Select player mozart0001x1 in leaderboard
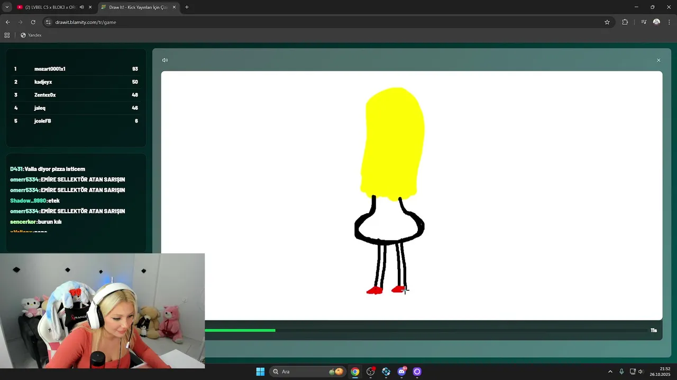This screenshot has width=677, height=380. pyautogui.click(x=50, y=69)
